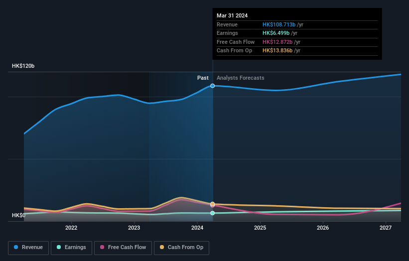
Task: Click the blue Revenue data point marker
Action: pos(213,86)
